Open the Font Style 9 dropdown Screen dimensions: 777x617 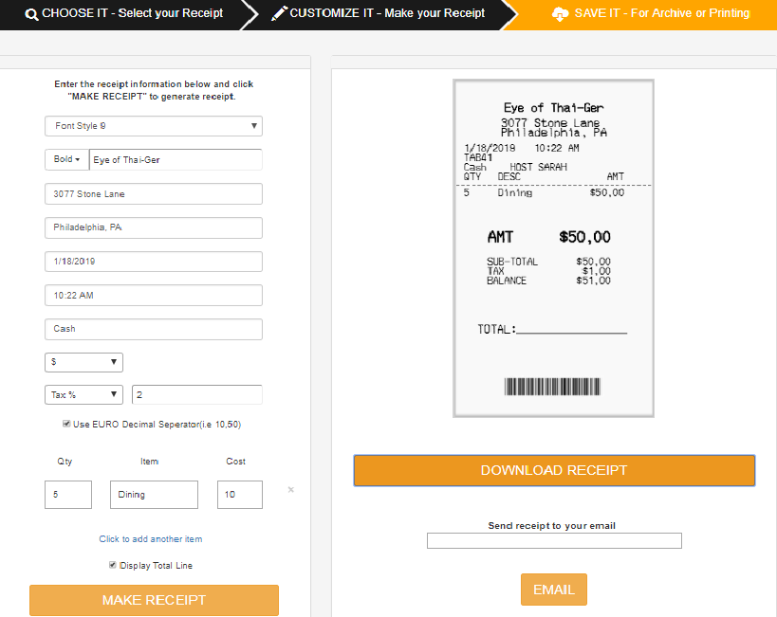point(154,126)
